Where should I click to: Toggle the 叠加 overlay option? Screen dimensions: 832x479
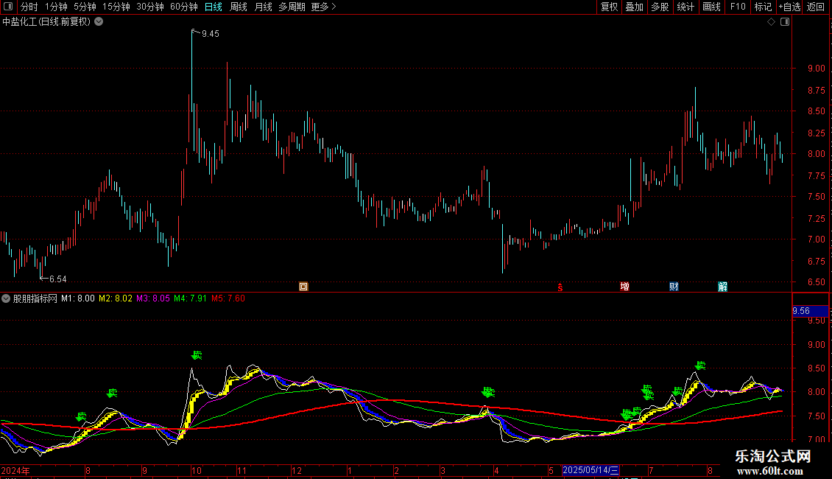click(x=634, y=7)
